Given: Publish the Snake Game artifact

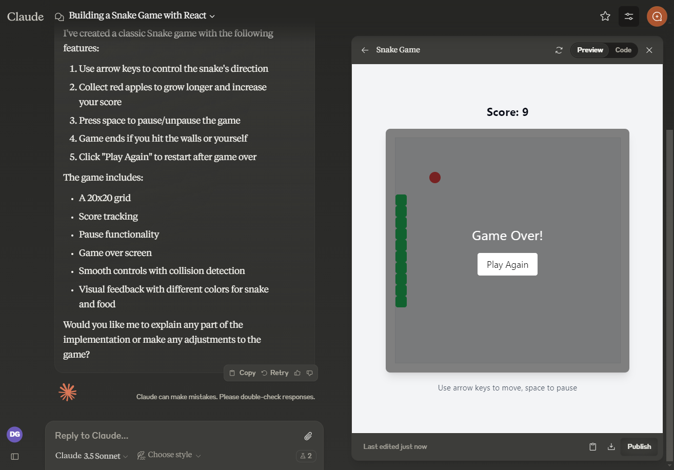Looking at the screenshot, I should pos(639,446).
